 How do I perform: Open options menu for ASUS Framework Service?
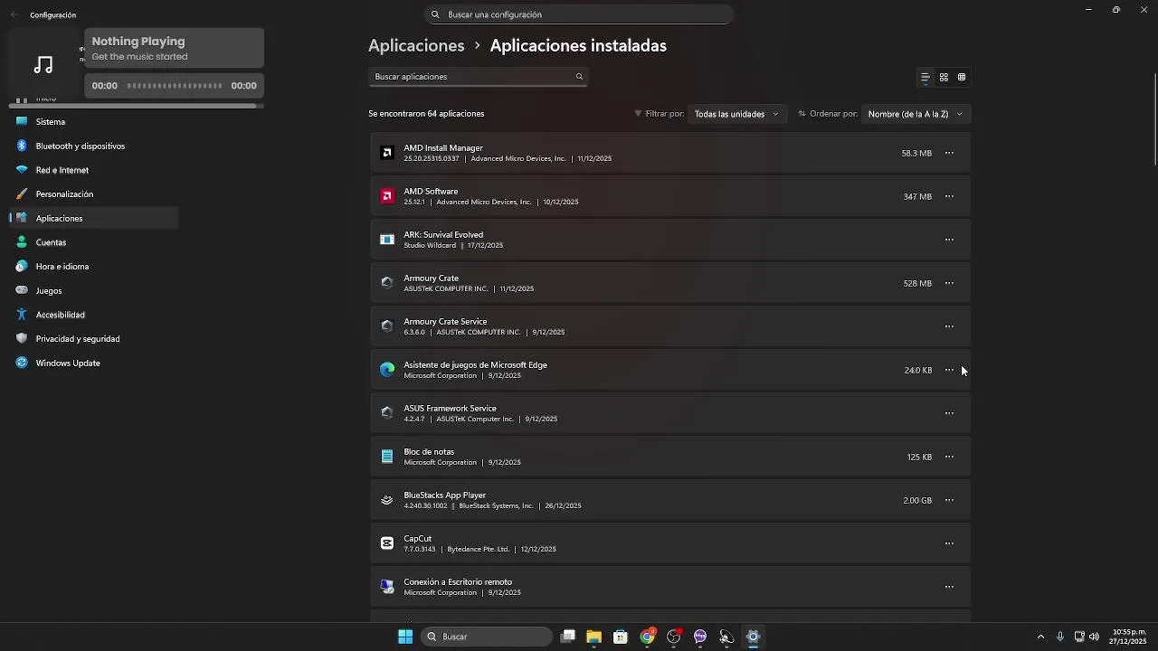tap(949, 413)
